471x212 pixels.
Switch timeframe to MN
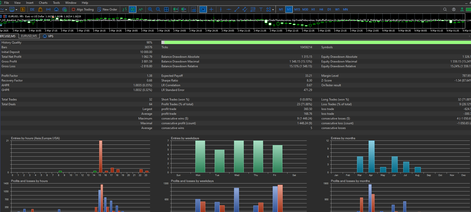(x=345, y=9)
